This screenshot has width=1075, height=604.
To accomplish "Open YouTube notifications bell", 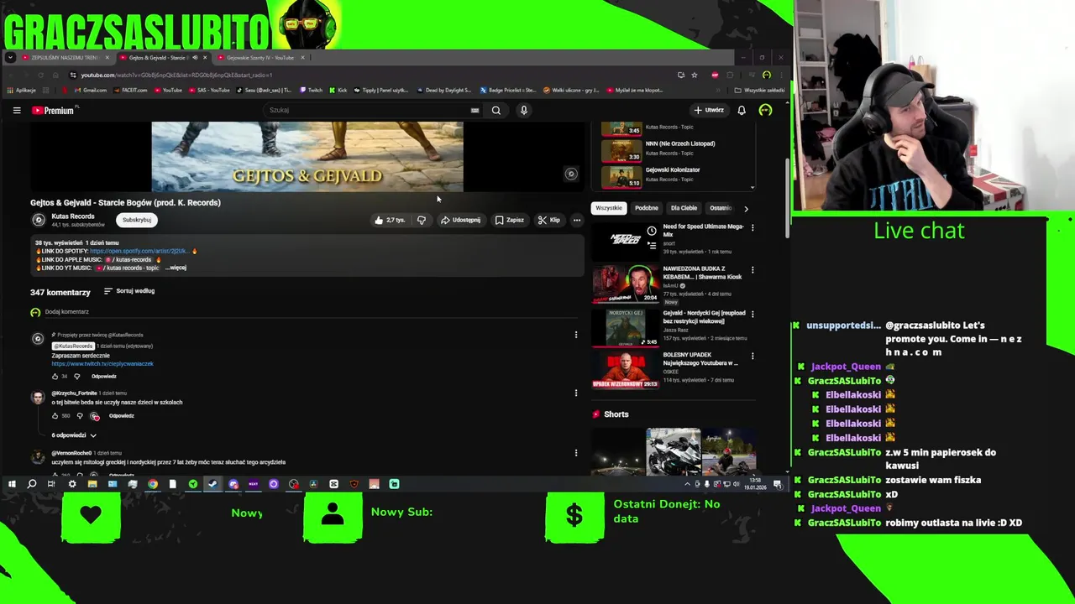I will 742,110.
